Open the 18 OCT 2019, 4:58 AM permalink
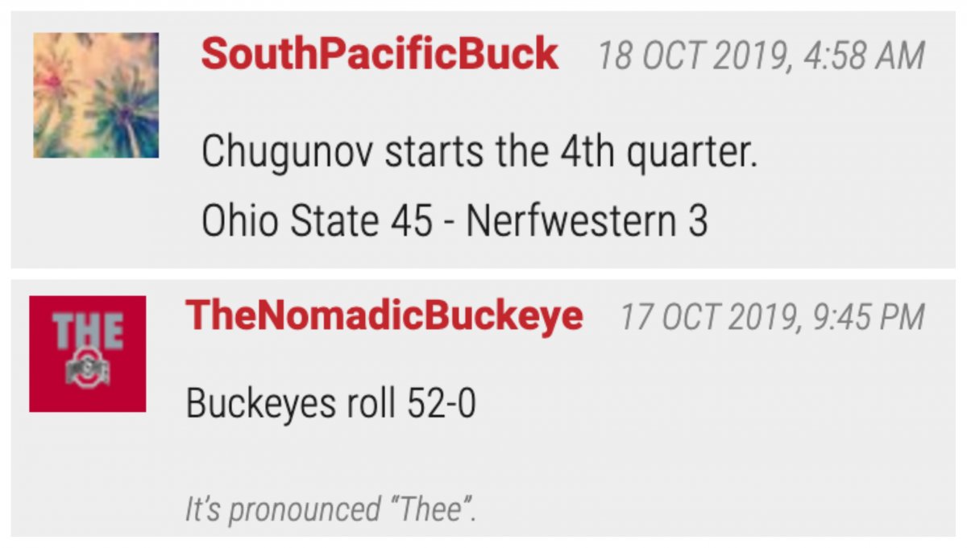Viewport: 967px width, 548px height. [761, 56]
